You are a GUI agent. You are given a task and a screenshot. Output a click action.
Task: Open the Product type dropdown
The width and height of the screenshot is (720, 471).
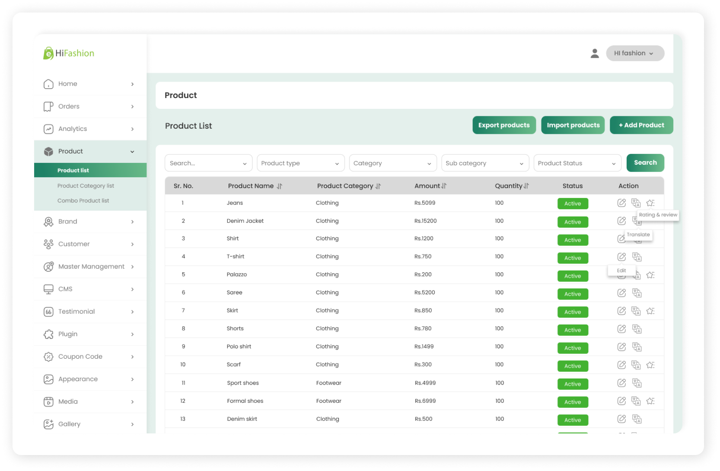point(300,163)
